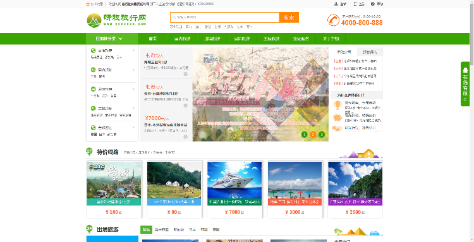Click the orange piggy bank icon
The width and height of the screenshot is (474, 242).
[x=337, y=118]
